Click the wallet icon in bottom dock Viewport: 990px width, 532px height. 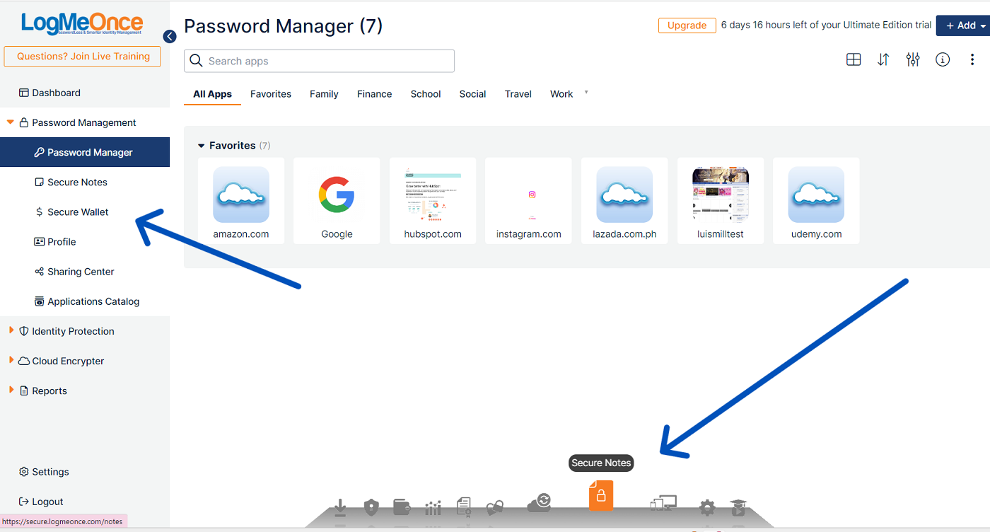pyautogui.click(x=402, y=507)
